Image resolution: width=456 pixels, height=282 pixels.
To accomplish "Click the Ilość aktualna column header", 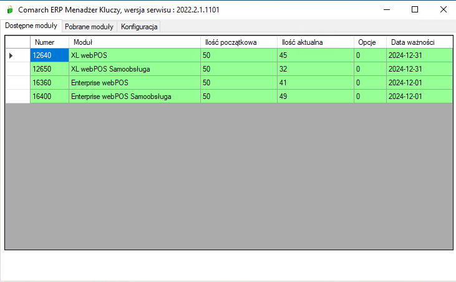I will (316, 42).
